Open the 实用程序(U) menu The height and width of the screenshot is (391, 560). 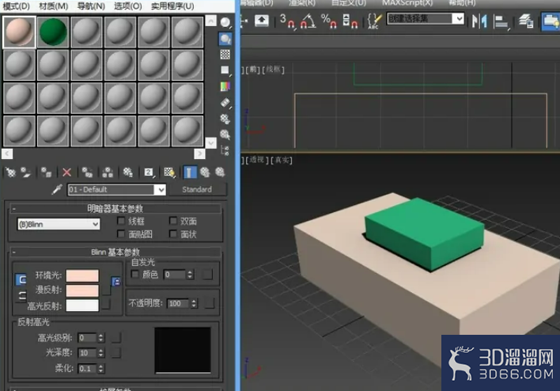[x=172, y=6]
